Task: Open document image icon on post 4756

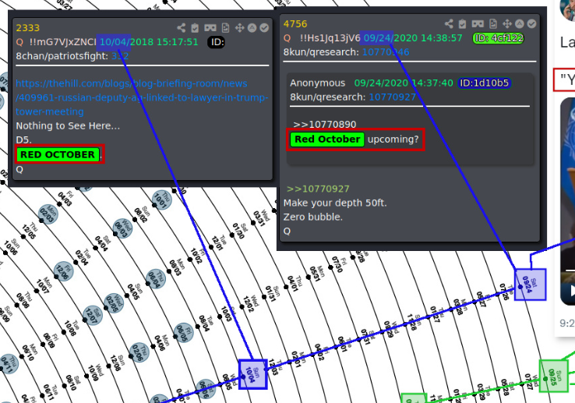Action: [x=493, y=24]
